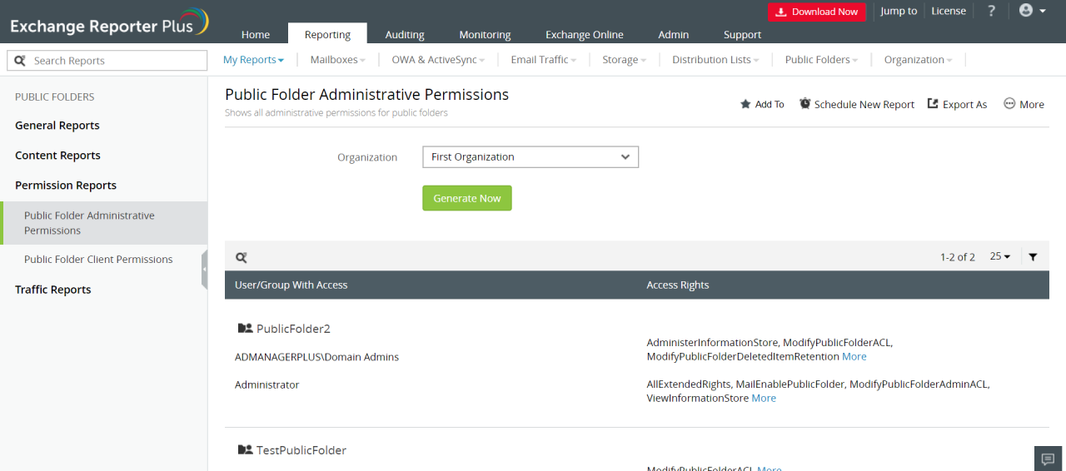Collapse the left sidebar with arrow handle
Screen dimensions: 1066x471
click(204, 270)
